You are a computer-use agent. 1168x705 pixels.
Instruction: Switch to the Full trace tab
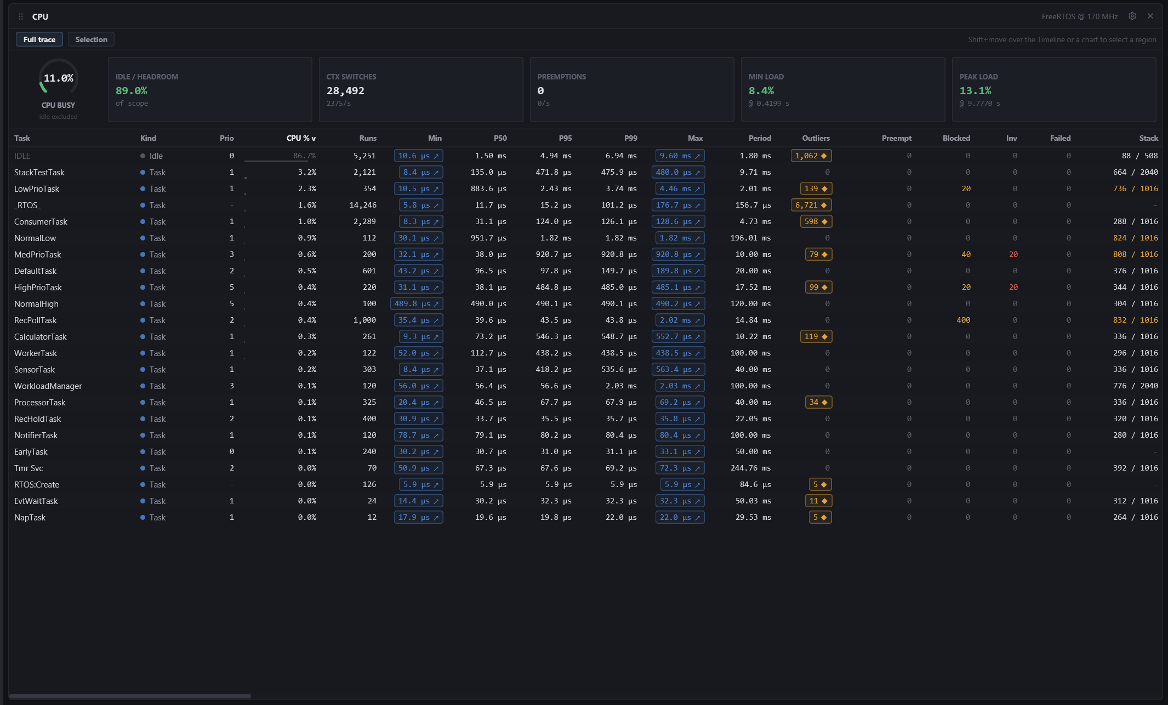pos(39,39)
